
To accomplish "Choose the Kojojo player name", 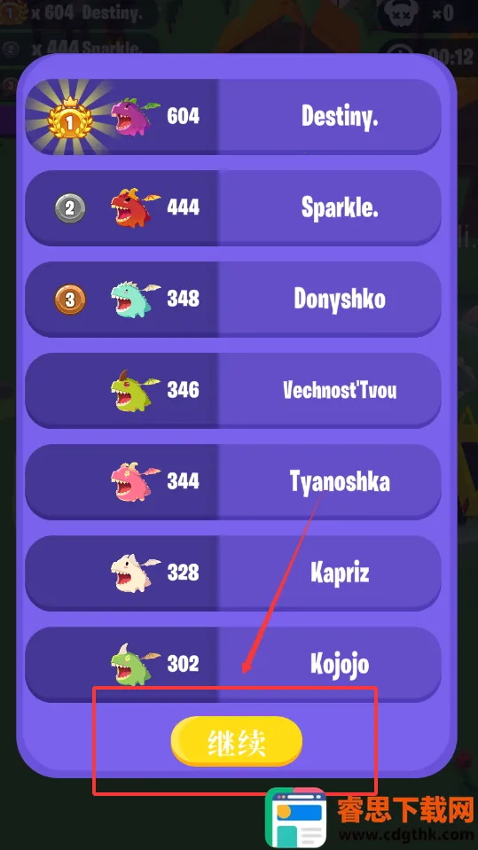I will pyautogui.click(x=340, y=664).
